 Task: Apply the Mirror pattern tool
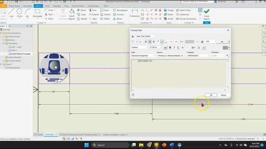pos(118,19)
